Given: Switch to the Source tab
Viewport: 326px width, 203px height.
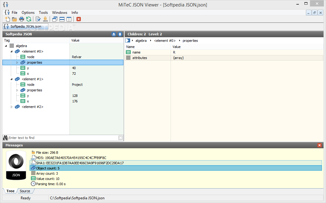Looking at the screenshot, I should coord(25,191).
